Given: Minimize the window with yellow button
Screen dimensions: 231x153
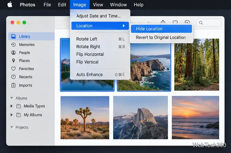Looking at the screenshot, I should click(18, 22).
